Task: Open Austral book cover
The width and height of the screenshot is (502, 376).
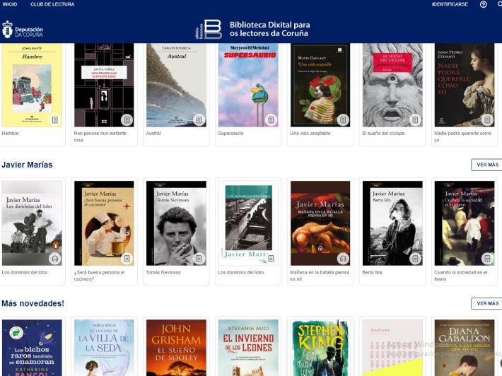Action: click(176, 85)
